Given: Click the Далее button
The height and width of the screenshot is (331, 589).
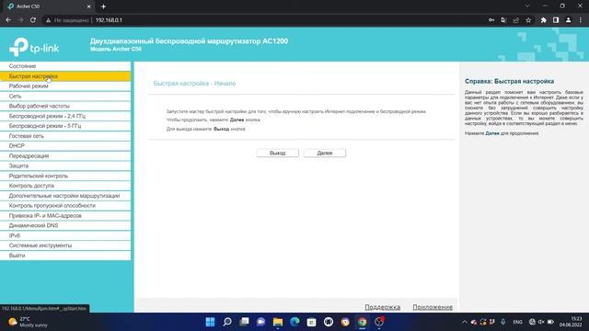Looking at the screenshot, I should (325, 154).
